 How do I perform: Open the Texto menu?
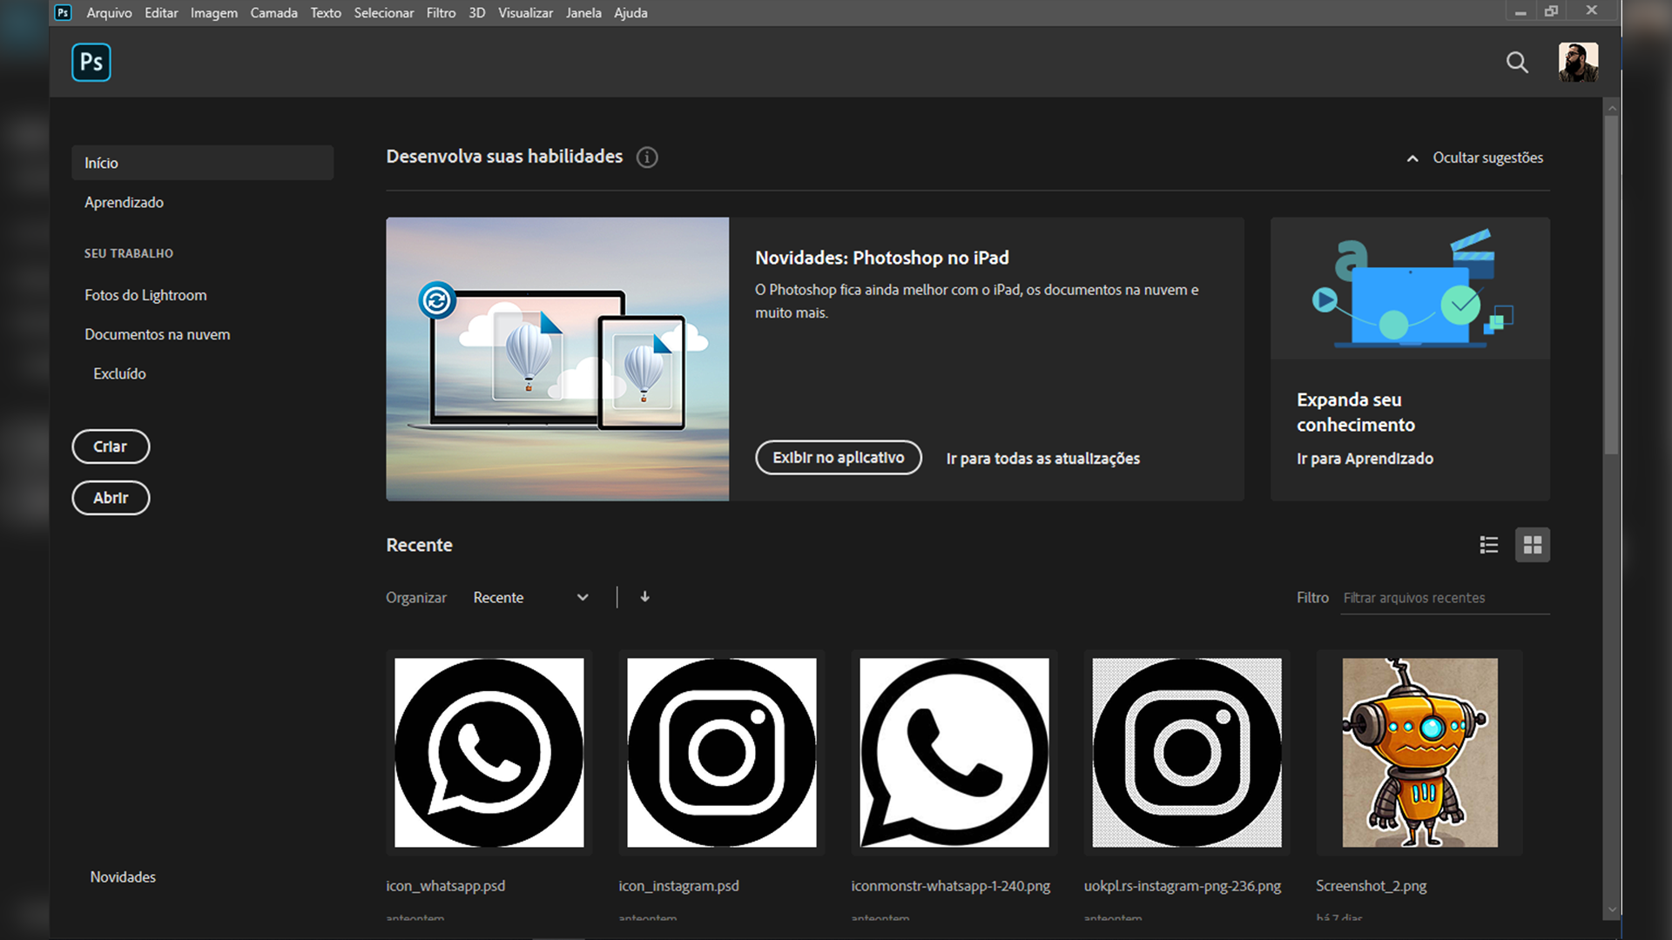(x=326, y=13)
